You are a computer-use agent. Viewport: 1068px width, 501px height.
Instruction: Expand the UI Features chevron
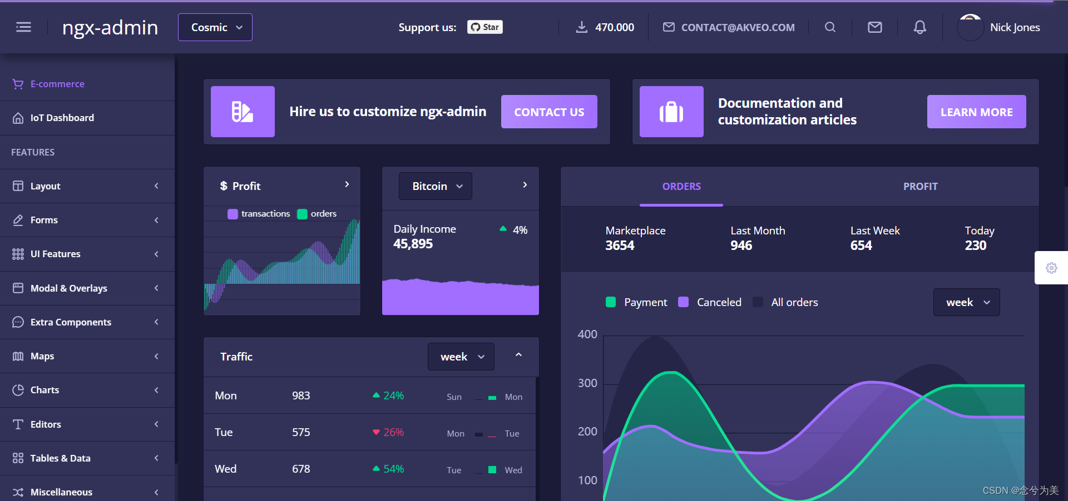156,254
